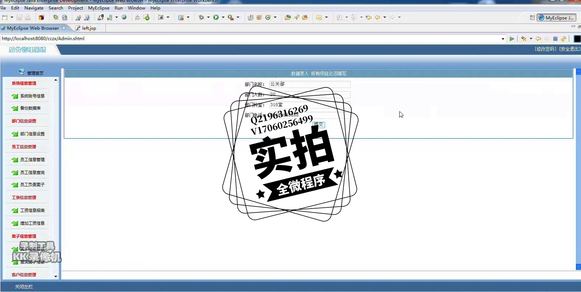The width and height of the screenshot is (581, 292).
Task: Click the green Go arrow beside URL bar
Action: (512, 39)
